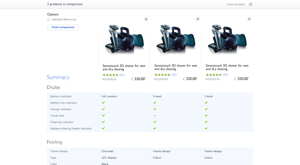The height and width of the screenshot is (165, 300).
Task: Open the third product shaver image
Action: click(x=227, y=39)
